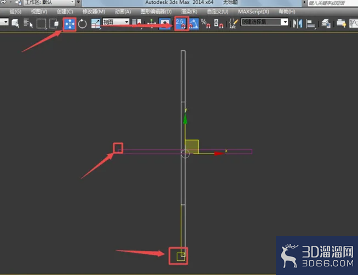Open the 图形编辑器(D) menu

click(156, 11)
